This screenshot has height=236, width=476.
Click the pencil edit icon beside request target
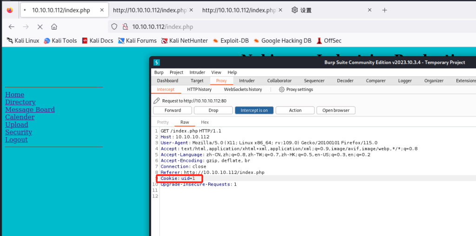(x=156, y=101)
